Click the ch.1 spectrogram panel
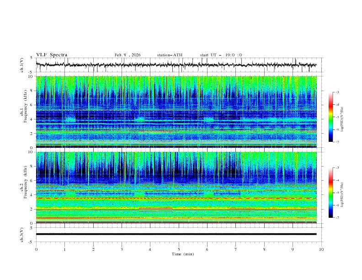Image resolution: width=362 pixels, height=280 pixels. tap(176, 112)
